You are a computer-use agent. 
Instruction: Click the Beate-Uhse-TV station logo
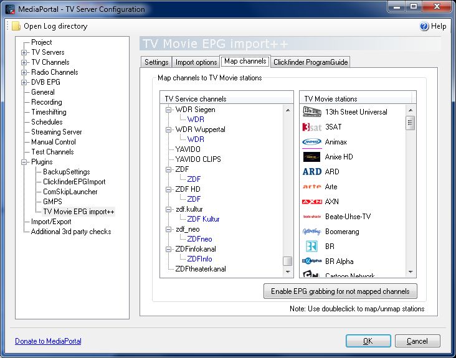(311, 217)
